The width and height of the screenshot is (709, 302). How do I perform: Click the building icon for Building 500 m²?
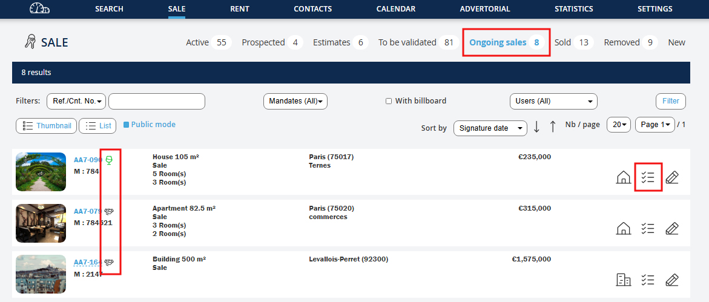tap(623, 280)
